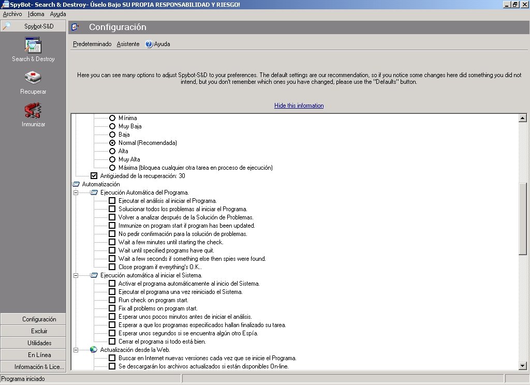Select the Alta priority radio button
The width and height of the screenshot is (530, 385).
point(112,151)
